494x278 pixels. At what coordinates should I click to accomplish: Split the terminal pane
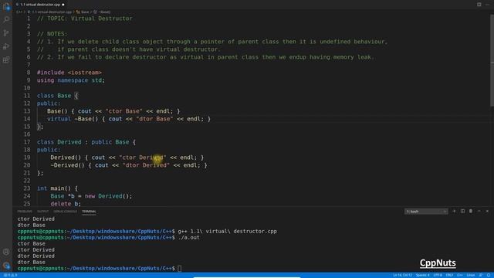tap(462, 211)
